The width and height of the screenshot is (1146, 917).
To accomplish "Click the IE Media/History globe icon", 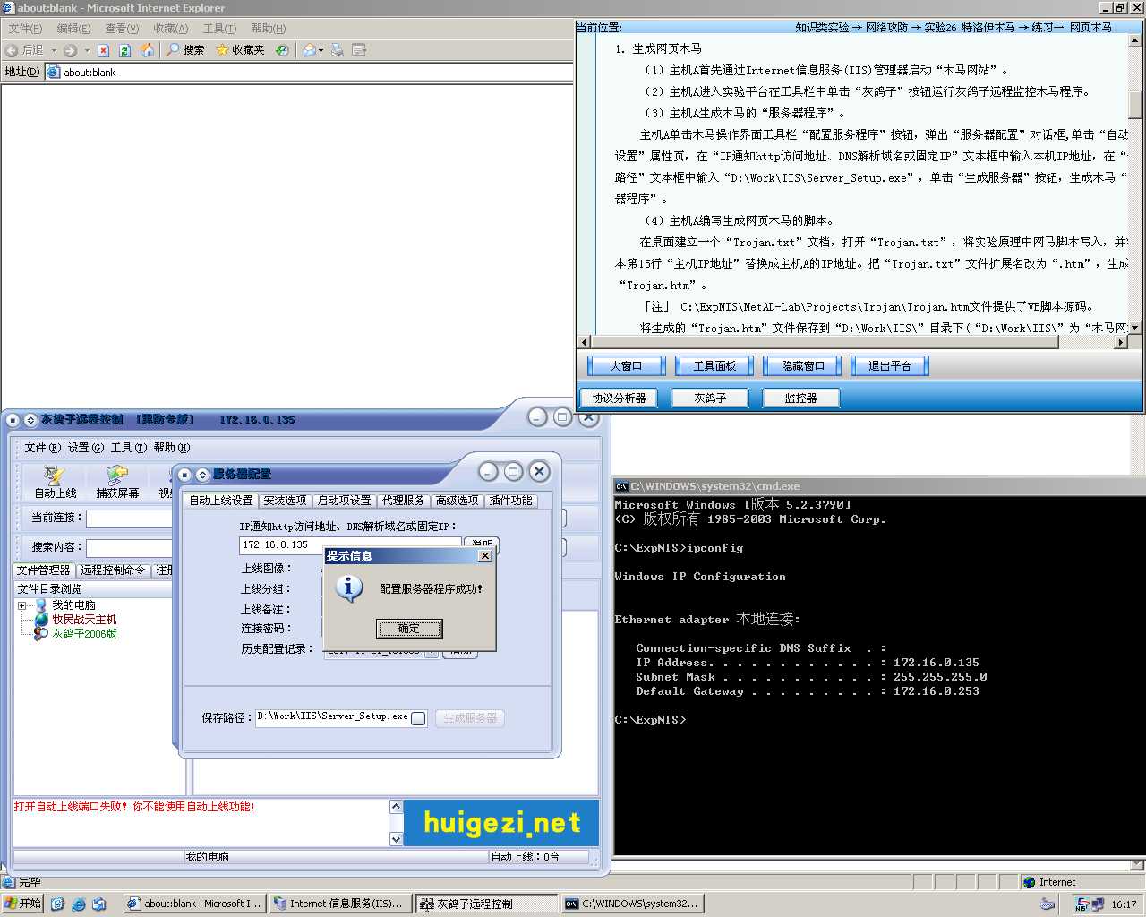I will (282, 50).
